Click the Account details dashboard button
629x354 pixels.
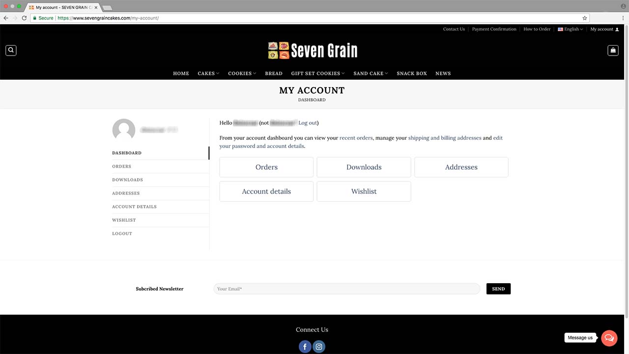click(266, 191)
